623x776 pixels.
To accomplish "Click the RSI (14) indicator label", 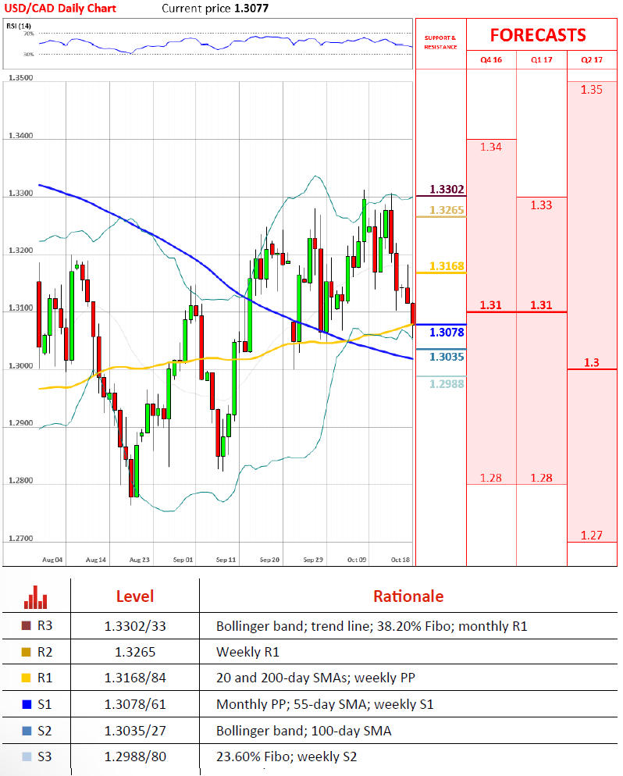I will pyautogui.click(x=19, y=26).
